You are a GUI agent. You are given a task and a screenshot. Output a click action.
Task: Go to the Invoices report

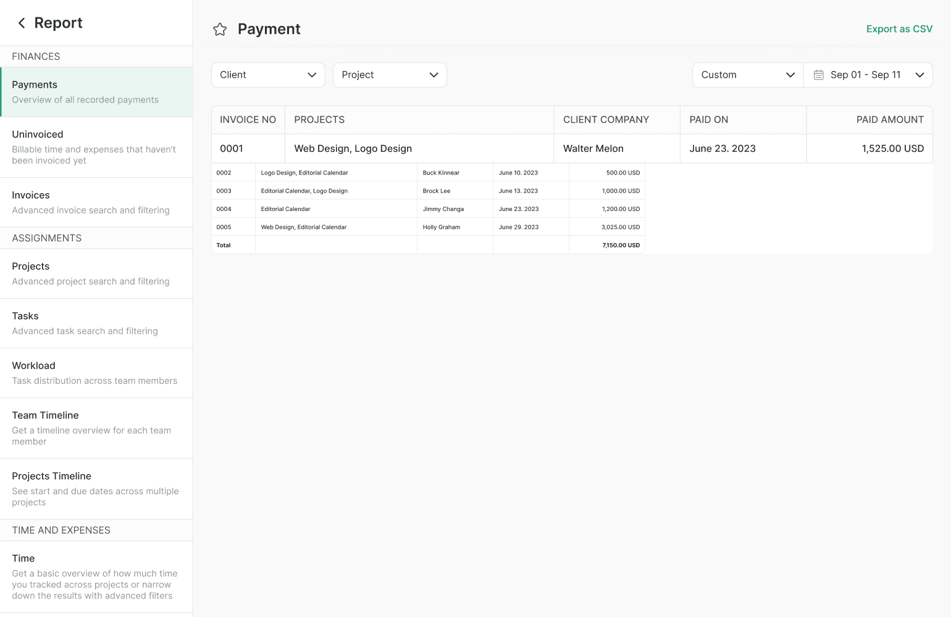pos(96,202)
